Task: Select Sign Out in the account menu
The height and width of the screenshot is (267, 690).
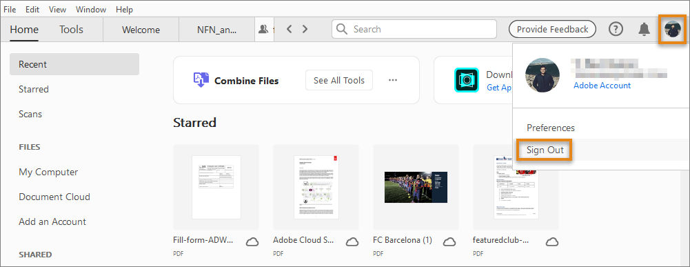Action: pyautogui.click(x=545, y=150)
